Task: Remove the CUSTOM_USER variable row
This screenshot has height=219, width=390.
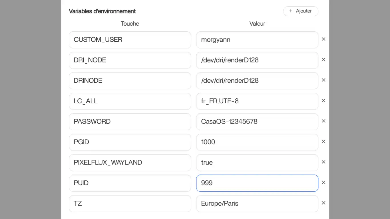Action: [323, 39]
